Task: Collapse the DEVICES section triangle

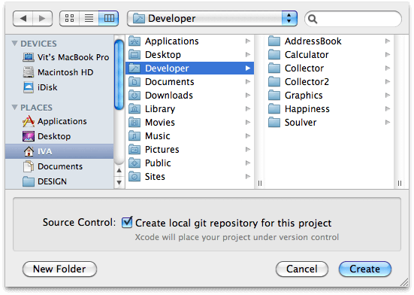Action: (15, 43)
